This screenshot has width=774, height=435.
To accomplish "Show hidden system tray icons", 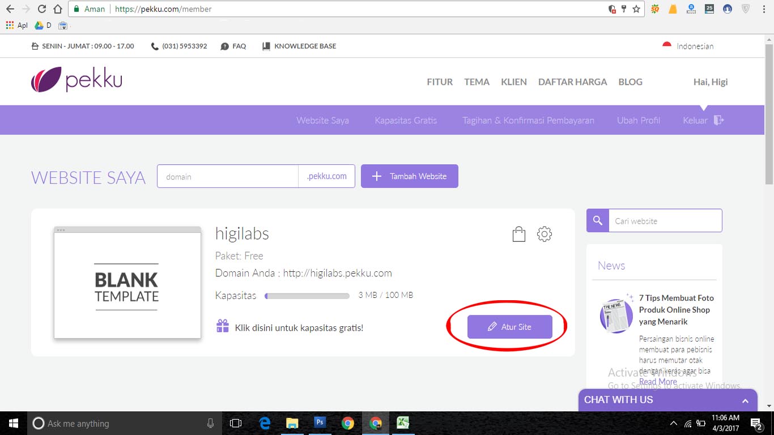I will coord(673,423).
